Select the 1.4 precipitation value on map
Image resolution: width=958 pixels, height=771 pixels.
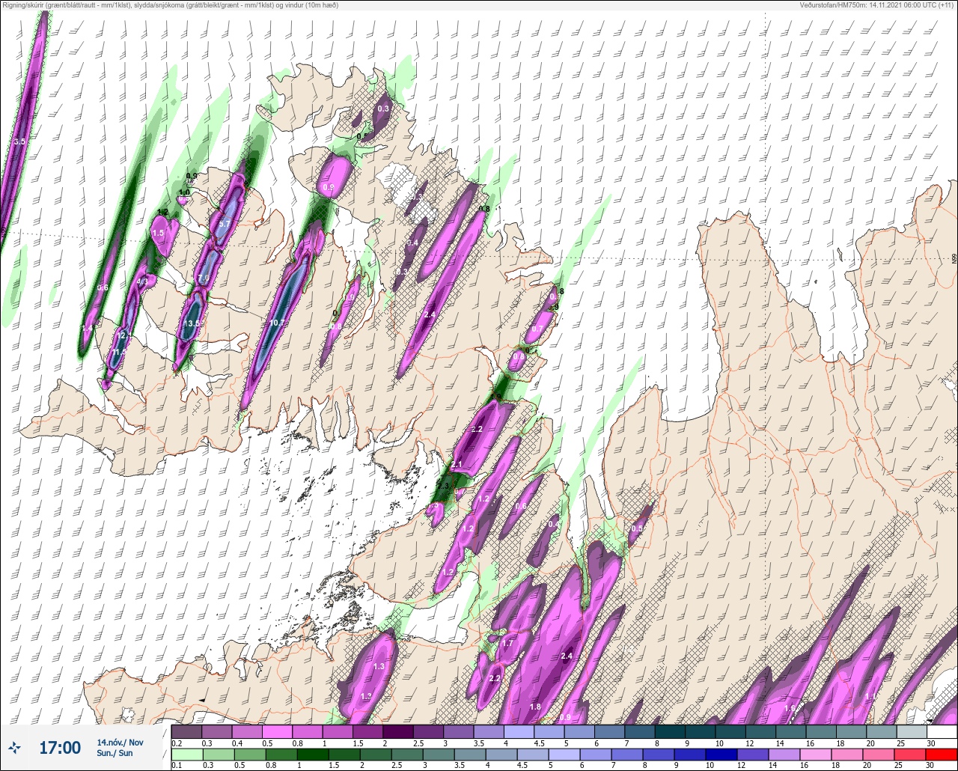click(x=88, y=329)
